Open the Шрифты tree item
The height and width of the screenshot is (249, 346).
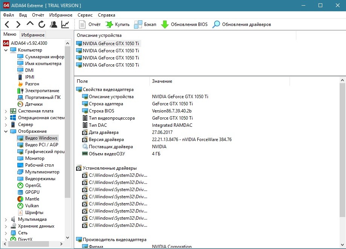click(x=30, y=213)
